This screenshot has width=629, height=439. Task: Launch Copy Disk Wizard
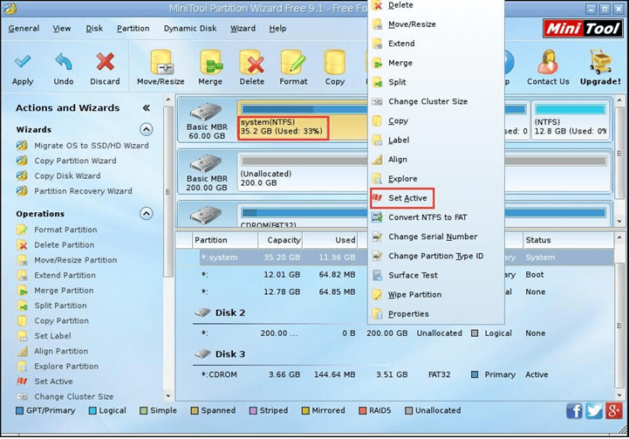click(x=58, y=175)
